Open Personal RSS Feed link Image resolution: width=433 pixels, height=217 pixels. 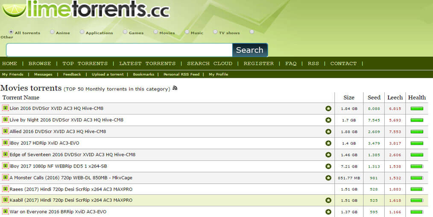(181, 74)
